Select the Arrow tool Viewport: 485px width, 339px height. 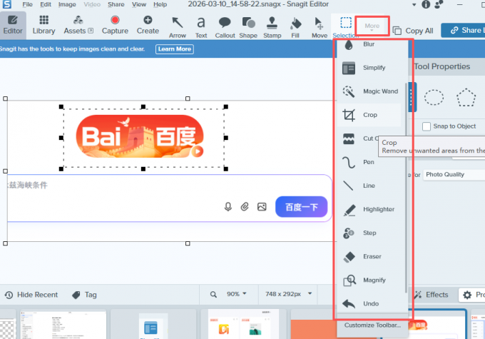click(177, 27)
